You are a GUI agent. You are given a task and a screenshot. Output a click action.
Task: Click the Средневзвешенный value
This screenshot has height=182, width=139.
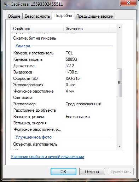pyautogui.click(x=83, y=104)
